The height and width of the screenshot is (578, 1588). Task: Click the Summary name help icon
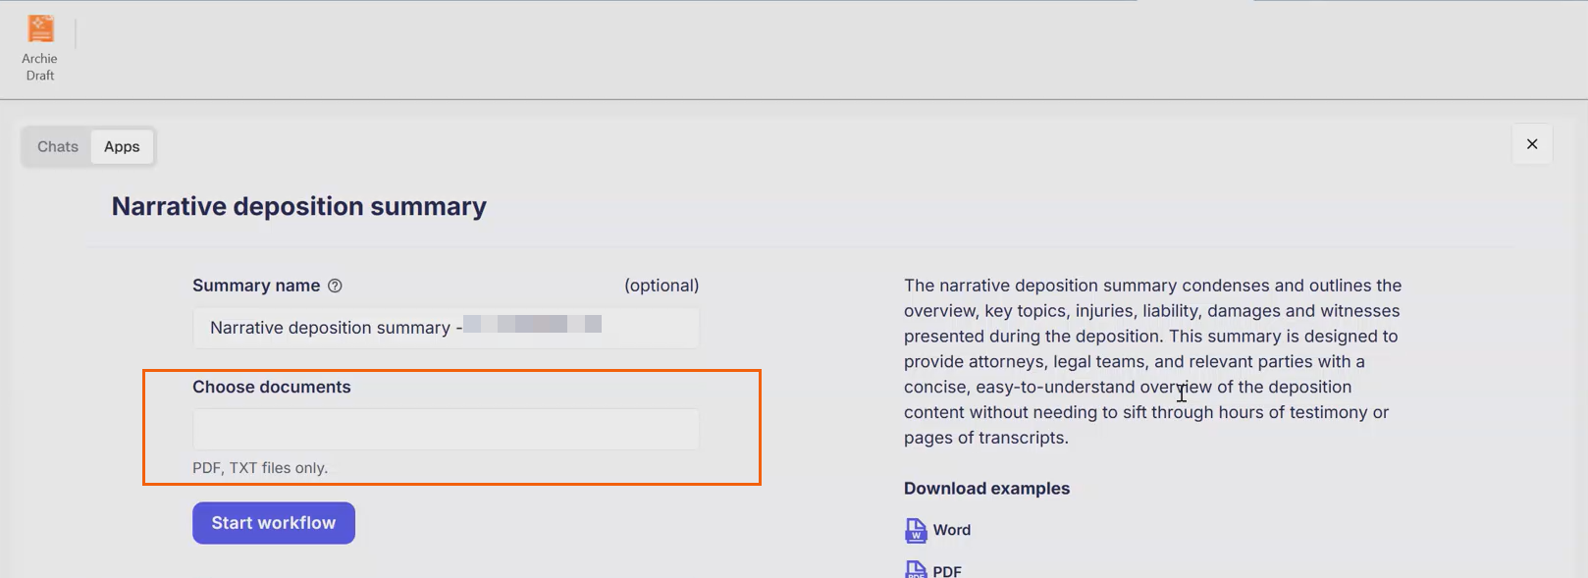click(335, 286)
